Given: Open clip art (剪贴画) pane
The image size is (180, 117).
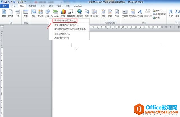Looking at the screenshot, I should 40,13.
